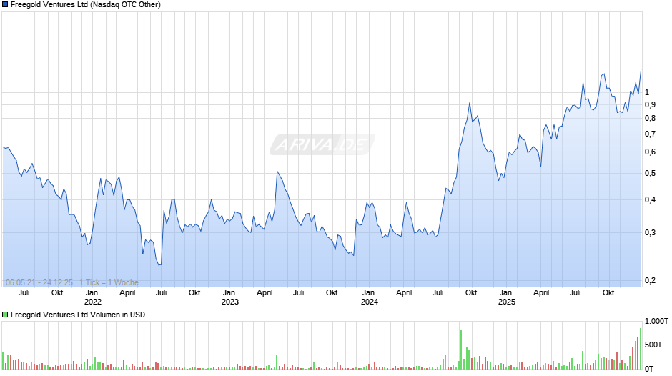The height and width of the screenshot is (376, 672).
Task: Click the volume axis label '500T'
Action: 653,345
